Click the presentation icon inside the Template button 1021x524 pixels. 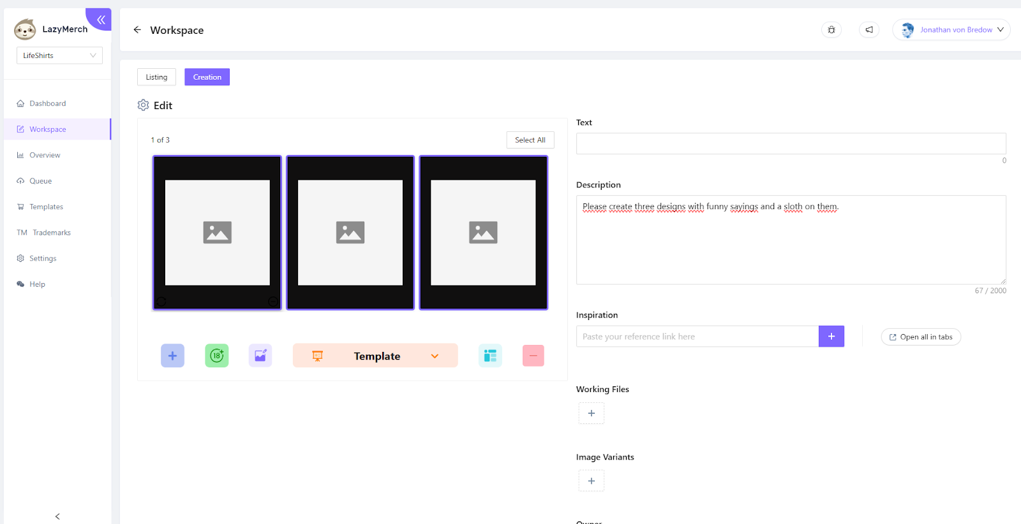pyautogui.click(x=317, y=356)
